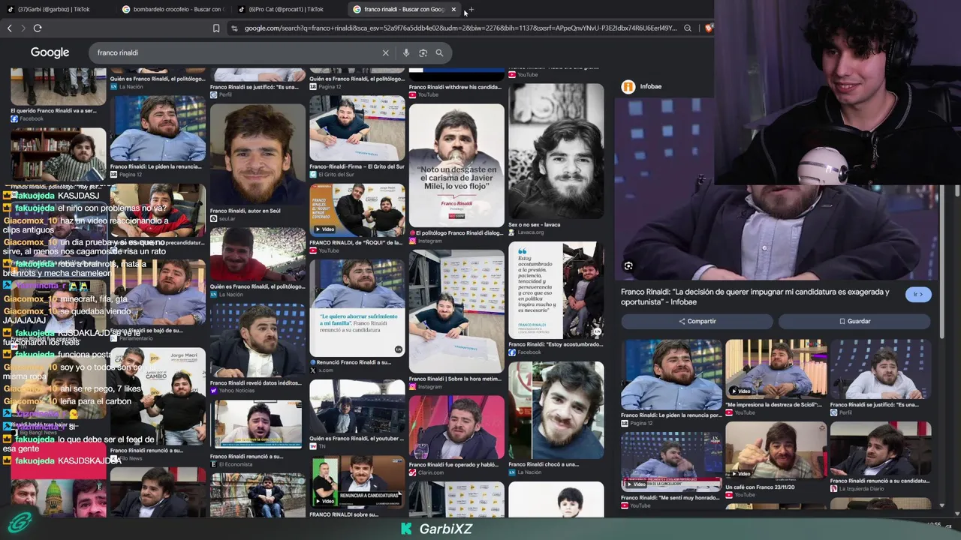Viewport: 961px width, 540px height.
Task: Open the 'Franco Rinaldi, autor en Seúl' image
Action: 258,155
